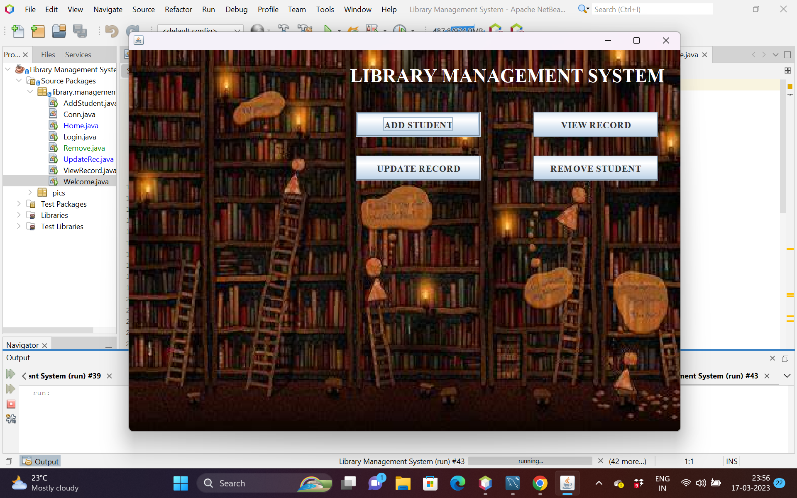Expand the Libraries tree node
The width and height of the screenshot is (797, 498).
(x=19, y=215)
